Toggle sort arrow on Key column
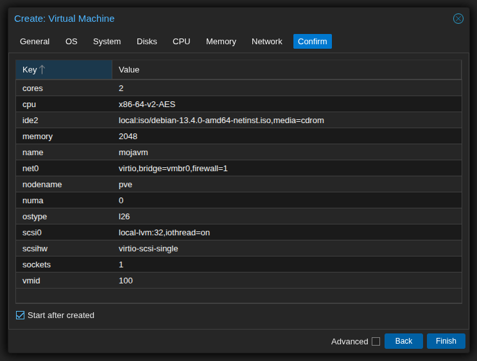This screenshot has width=477, height=361. [x=42, y=69]
